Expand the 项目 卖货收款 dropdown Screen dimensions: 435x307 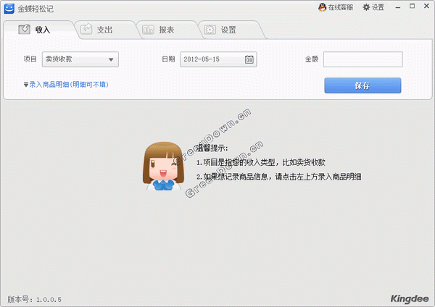112,59
